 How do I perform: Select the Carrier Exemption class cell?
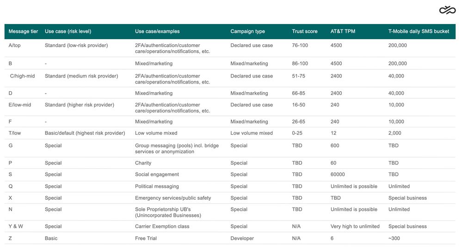[x=162, y=226]
